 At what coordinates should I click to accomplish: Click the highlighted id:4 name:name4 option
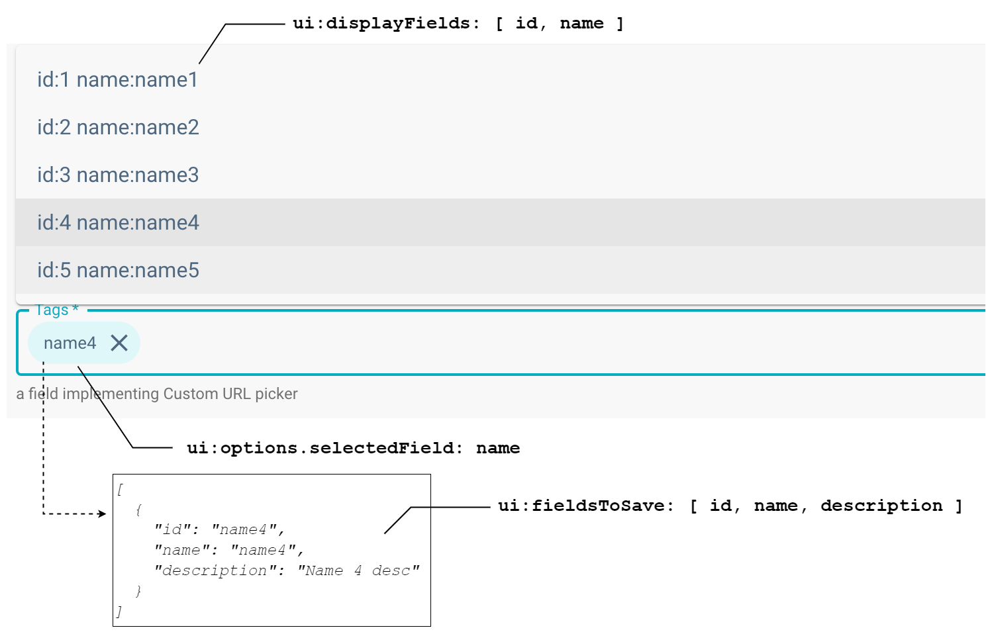click(x=118, y=223)
